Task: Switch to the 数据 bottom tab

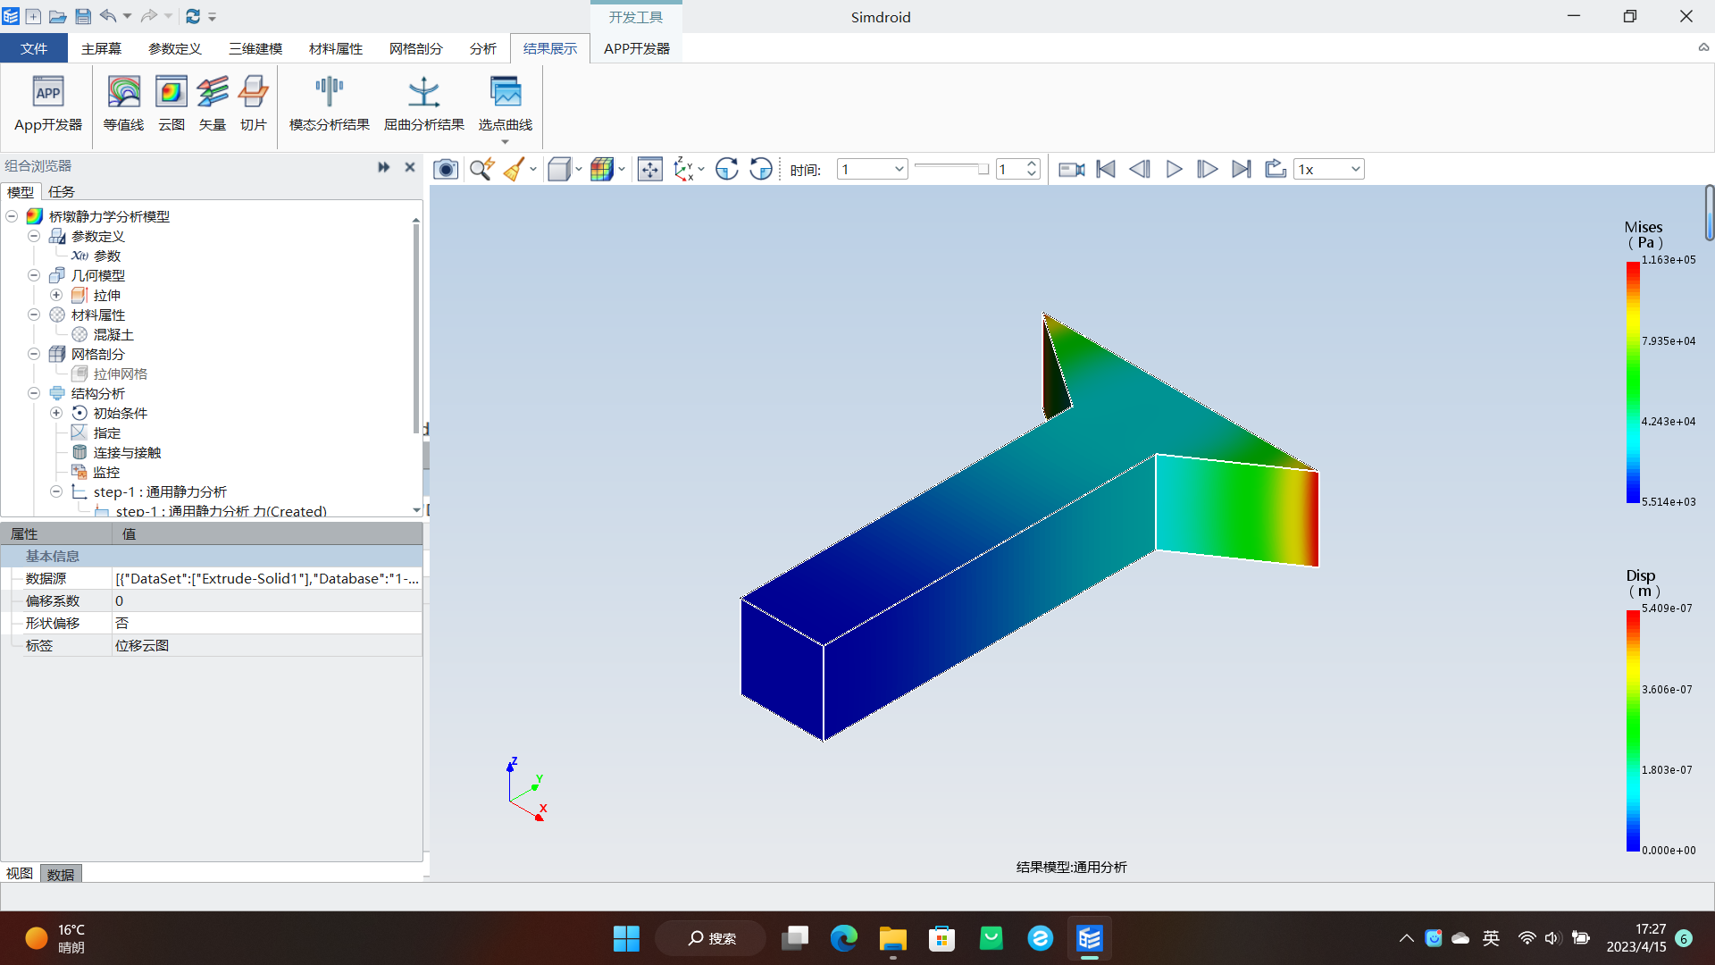Action: tap(63, 873)
